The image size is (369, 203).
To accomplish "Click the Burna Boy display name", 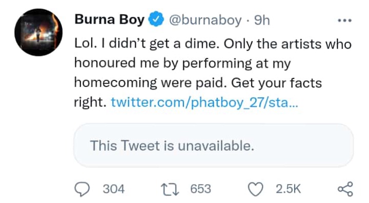I will [x=110, y=20].
